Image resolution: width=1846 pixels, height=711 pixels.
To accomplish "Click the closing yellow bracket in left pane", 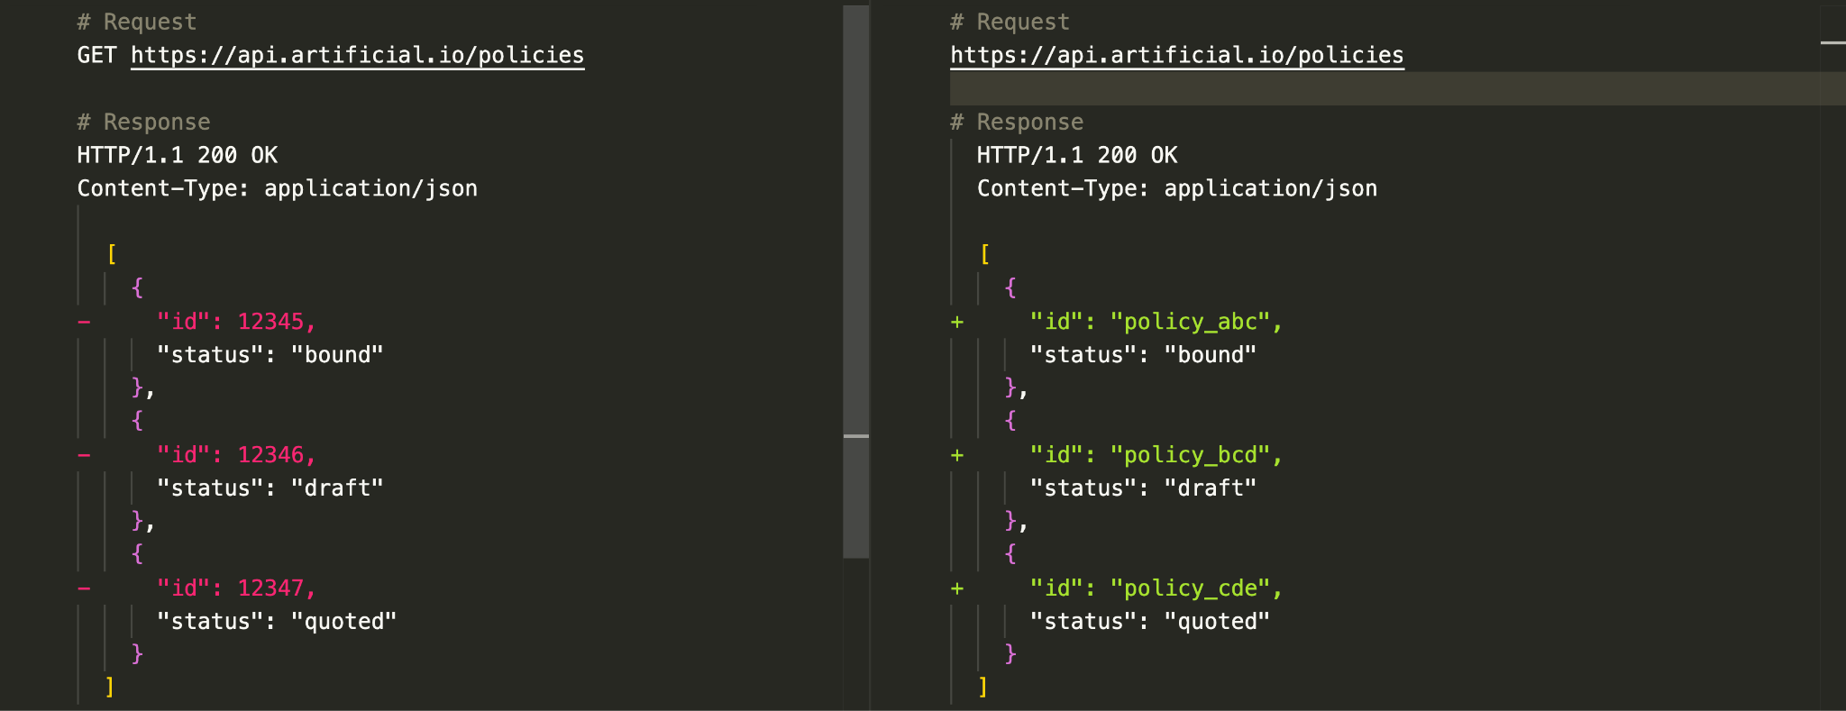I will 110,688.
